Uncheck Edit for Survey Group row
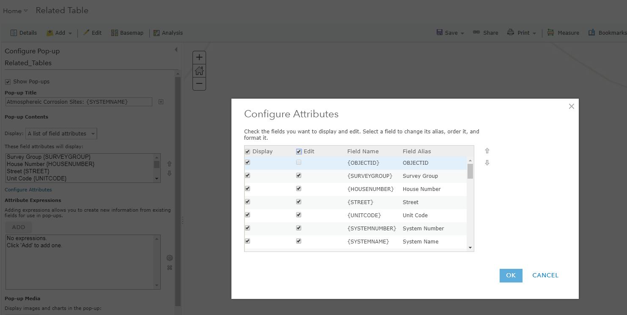This screenshot has height=315, width=627. coord(299,175)
